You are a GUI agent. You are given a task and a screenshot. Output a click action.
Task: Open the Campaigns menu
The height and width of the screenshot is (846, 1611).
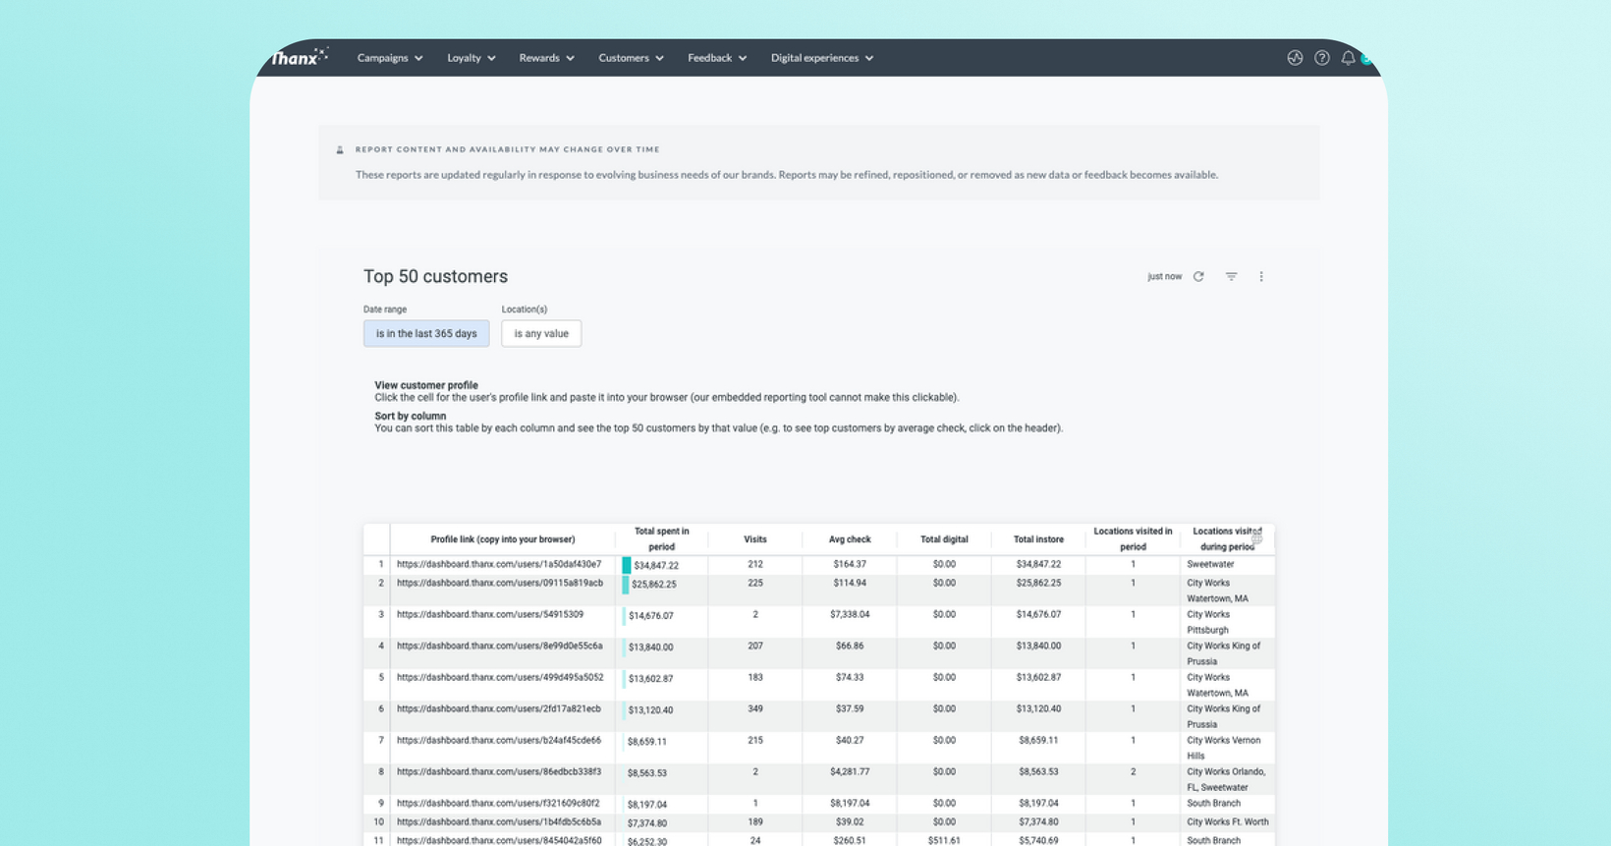click(x=390, y=58)
